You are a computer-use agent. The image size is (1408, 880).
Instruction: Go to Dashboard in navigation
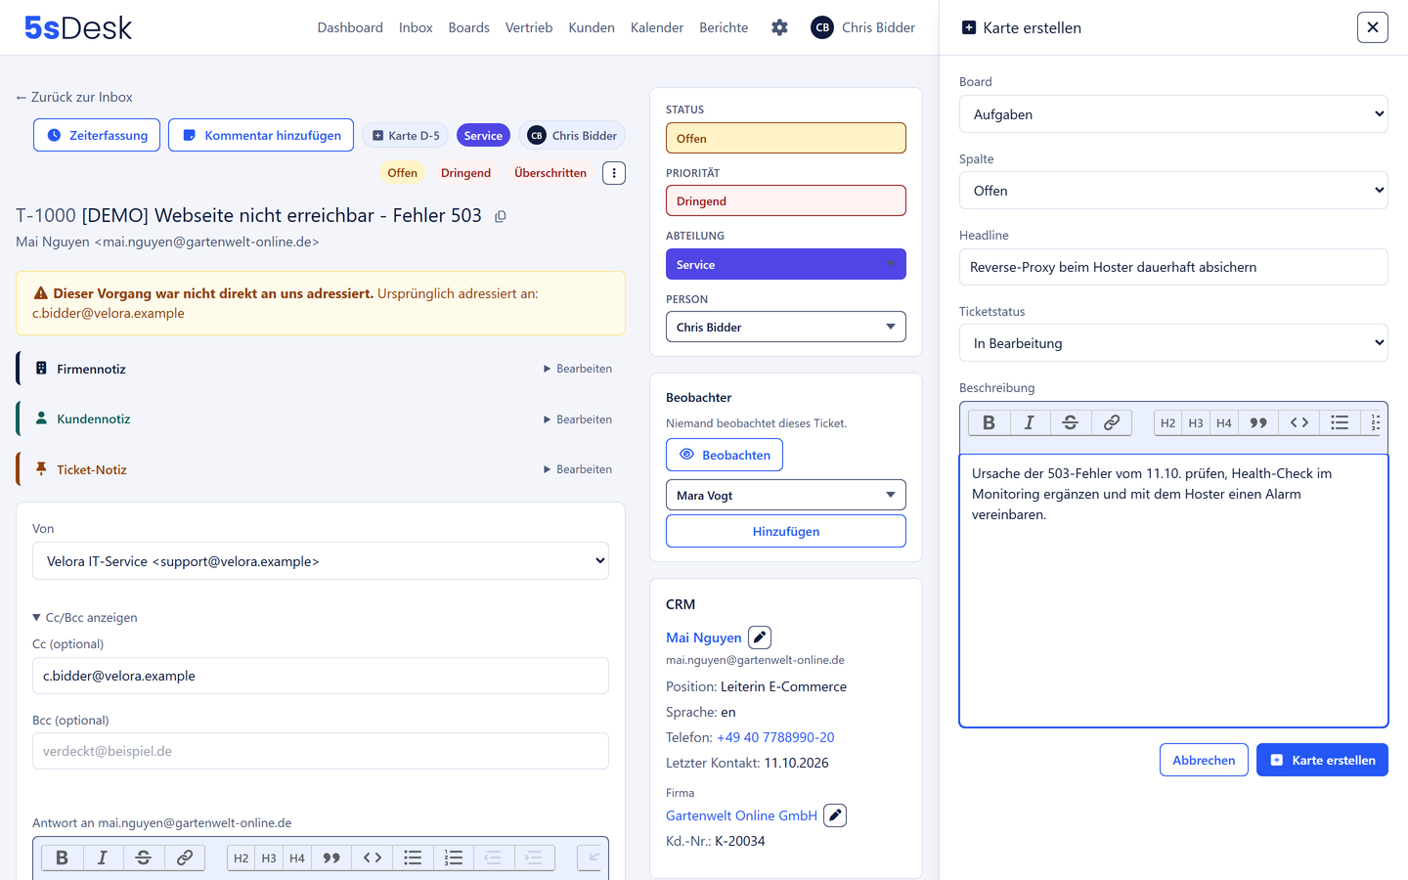pos(350,27)
